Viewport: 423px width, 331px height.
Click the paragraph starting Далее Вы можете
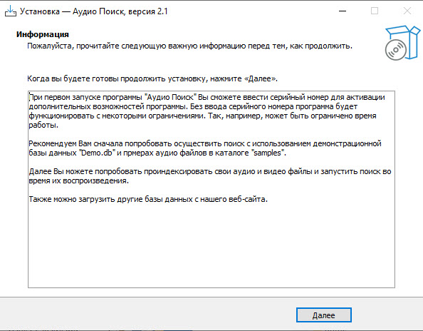click(x=210, y=176)
